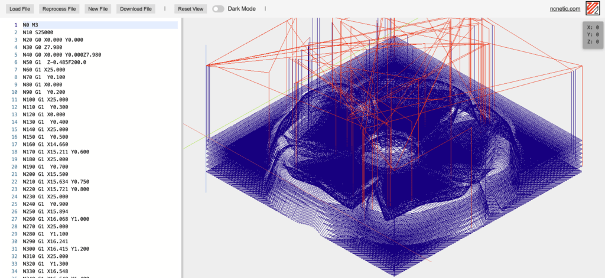This screenshot has height=278, width=605.
Task: Click line number 18 in the editor gutter
Action: [x=15, y=152]
